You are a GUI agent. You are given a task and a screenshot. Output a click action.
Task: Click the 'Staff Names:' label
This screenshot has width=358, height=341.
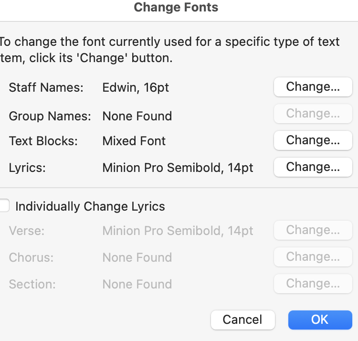point(46,87)
